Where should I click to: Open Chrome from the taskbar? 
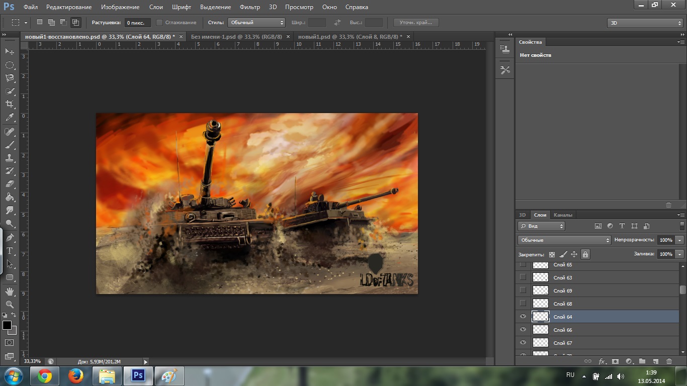(x=45, y=376)
